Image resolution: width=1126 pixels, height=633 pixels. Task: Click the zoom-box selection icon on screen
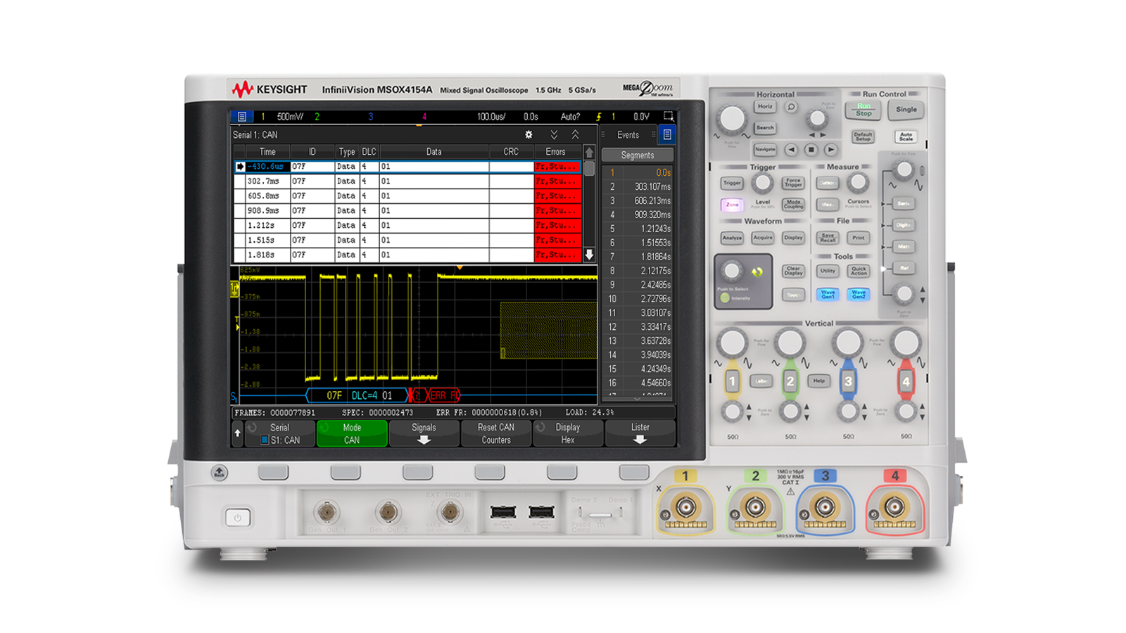(669, 116)
